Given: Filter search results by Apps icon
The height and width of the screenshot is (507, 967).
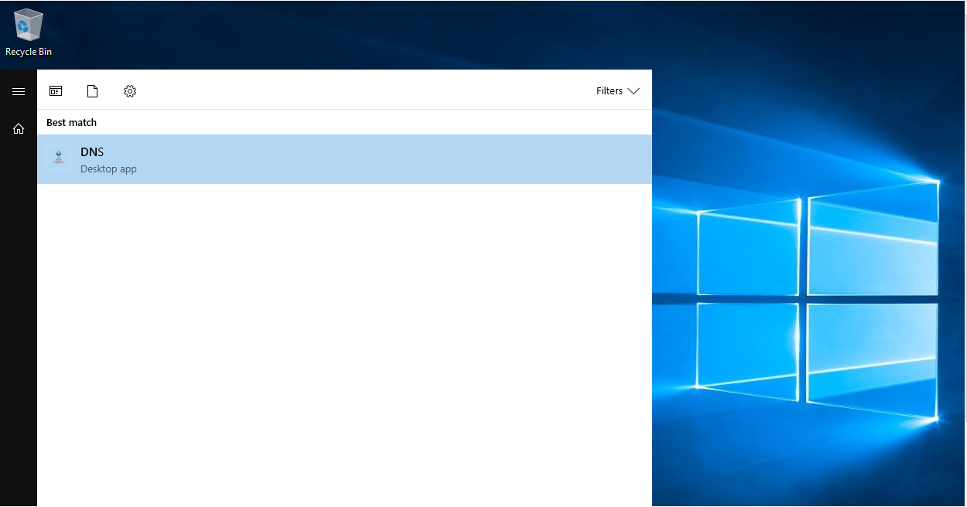Looking at the screenshot, I should 56,91.
